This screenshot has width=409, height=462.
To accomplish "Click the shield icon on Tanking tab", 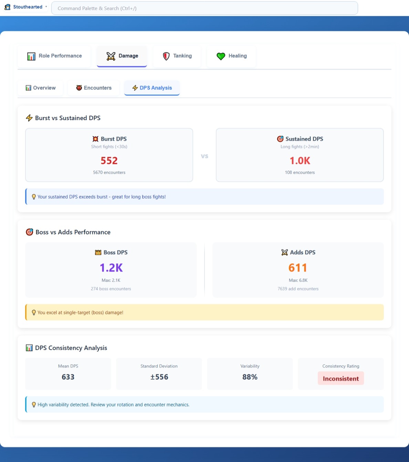I will pos(166,56).
